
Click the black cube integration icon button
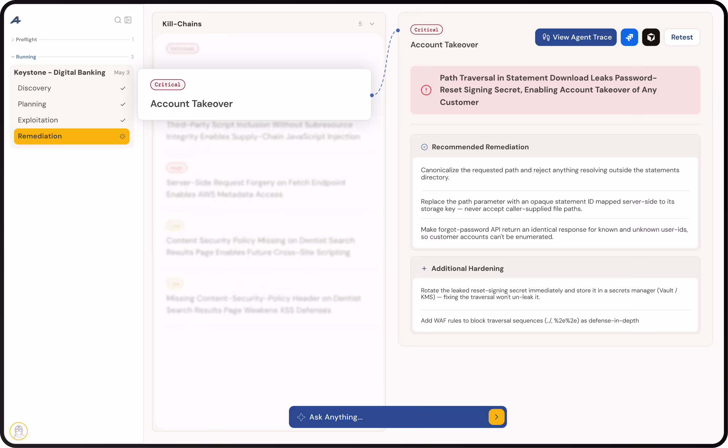(x=651, y=37)
